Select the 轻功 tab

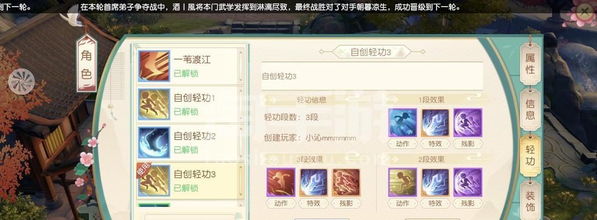(x=530, y=156)
